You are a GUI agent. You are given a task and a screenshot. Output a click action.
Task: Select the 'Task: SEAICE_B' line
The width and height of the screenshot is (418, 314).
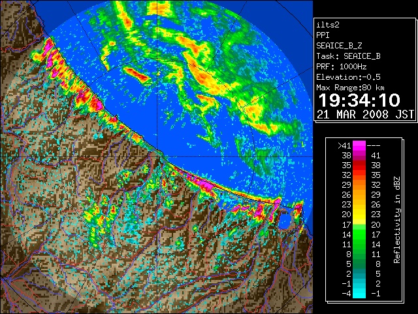348,56
